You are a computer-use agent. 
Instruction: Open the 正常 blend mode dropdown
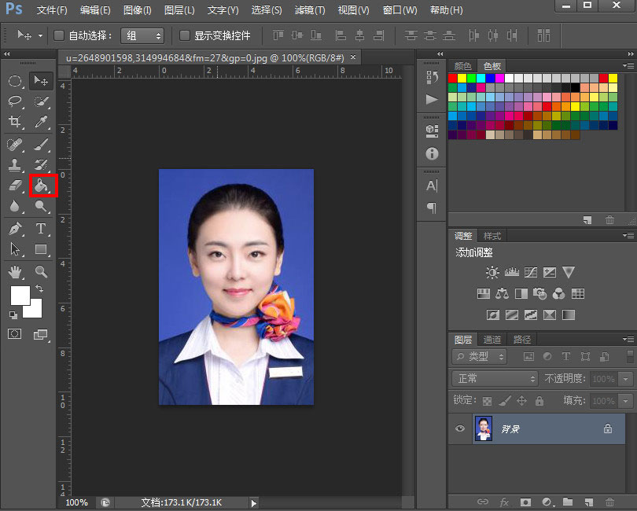[x=496, y=379]
